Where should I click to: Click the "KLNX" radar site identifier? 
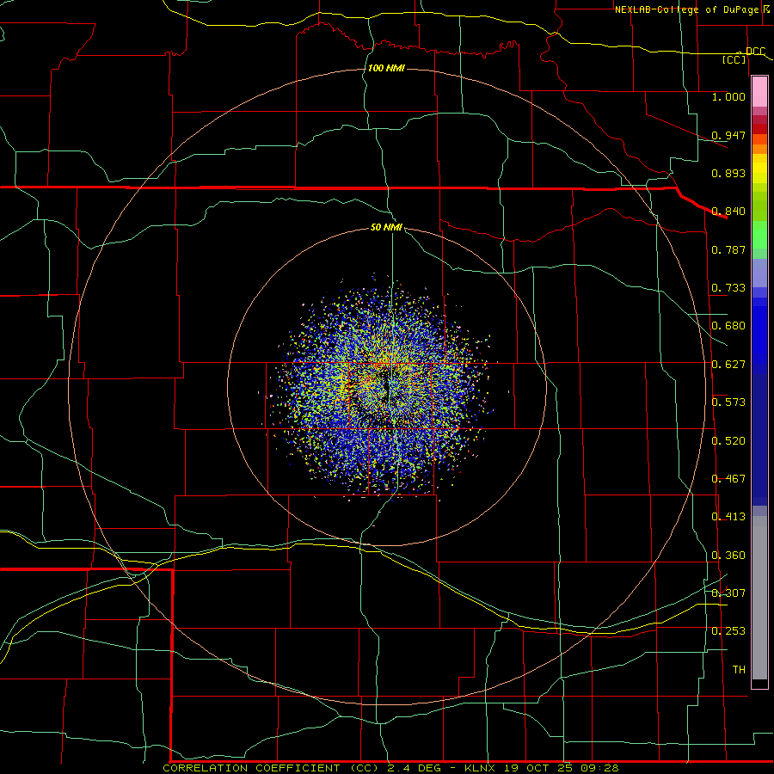pos(481,768)
